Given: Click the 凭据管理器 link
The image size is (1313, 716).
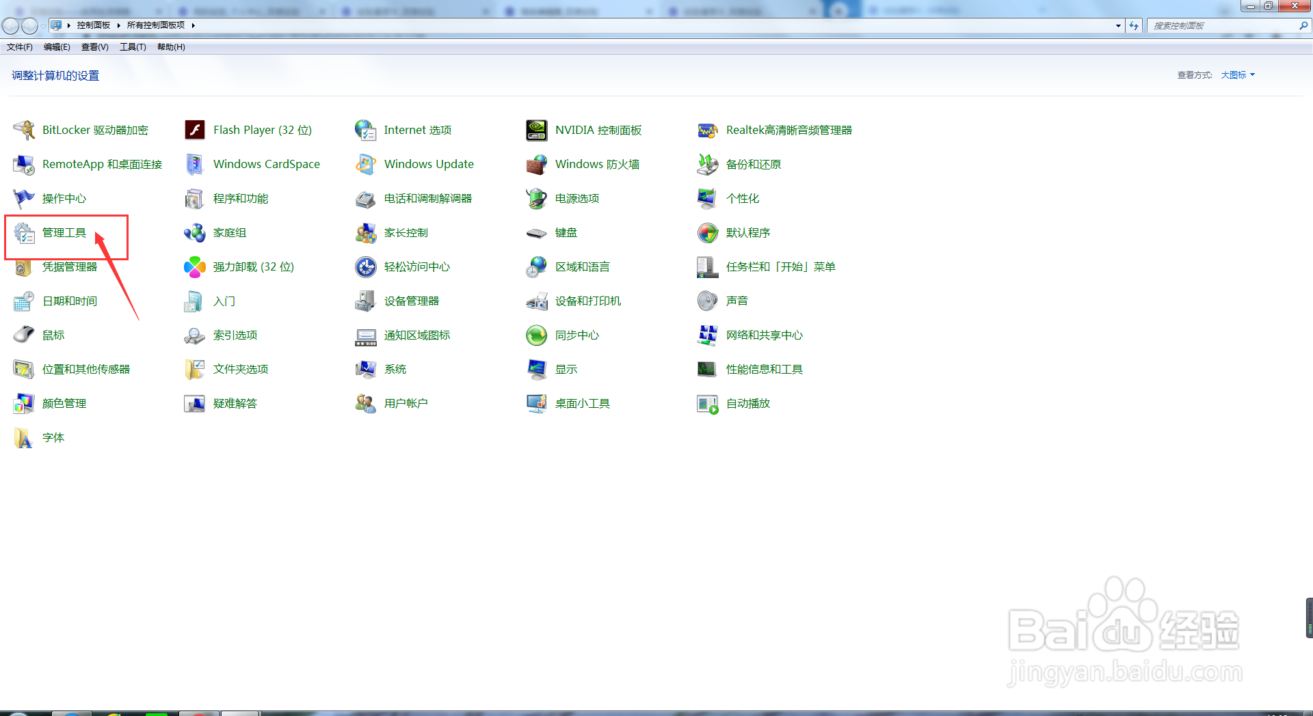Looking at the screenshot, I should click(x=70, y=266).
